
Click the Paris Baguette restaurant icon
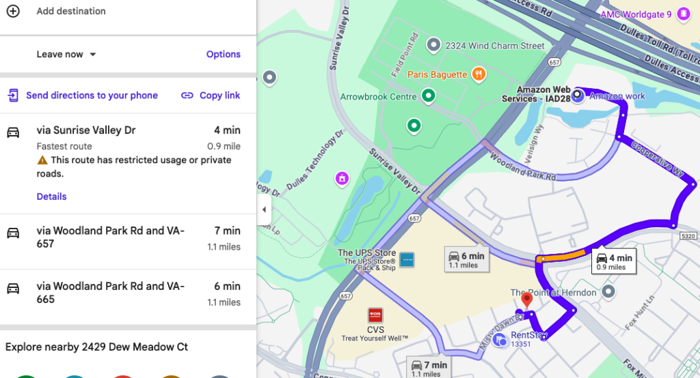(x=479, y=74)
